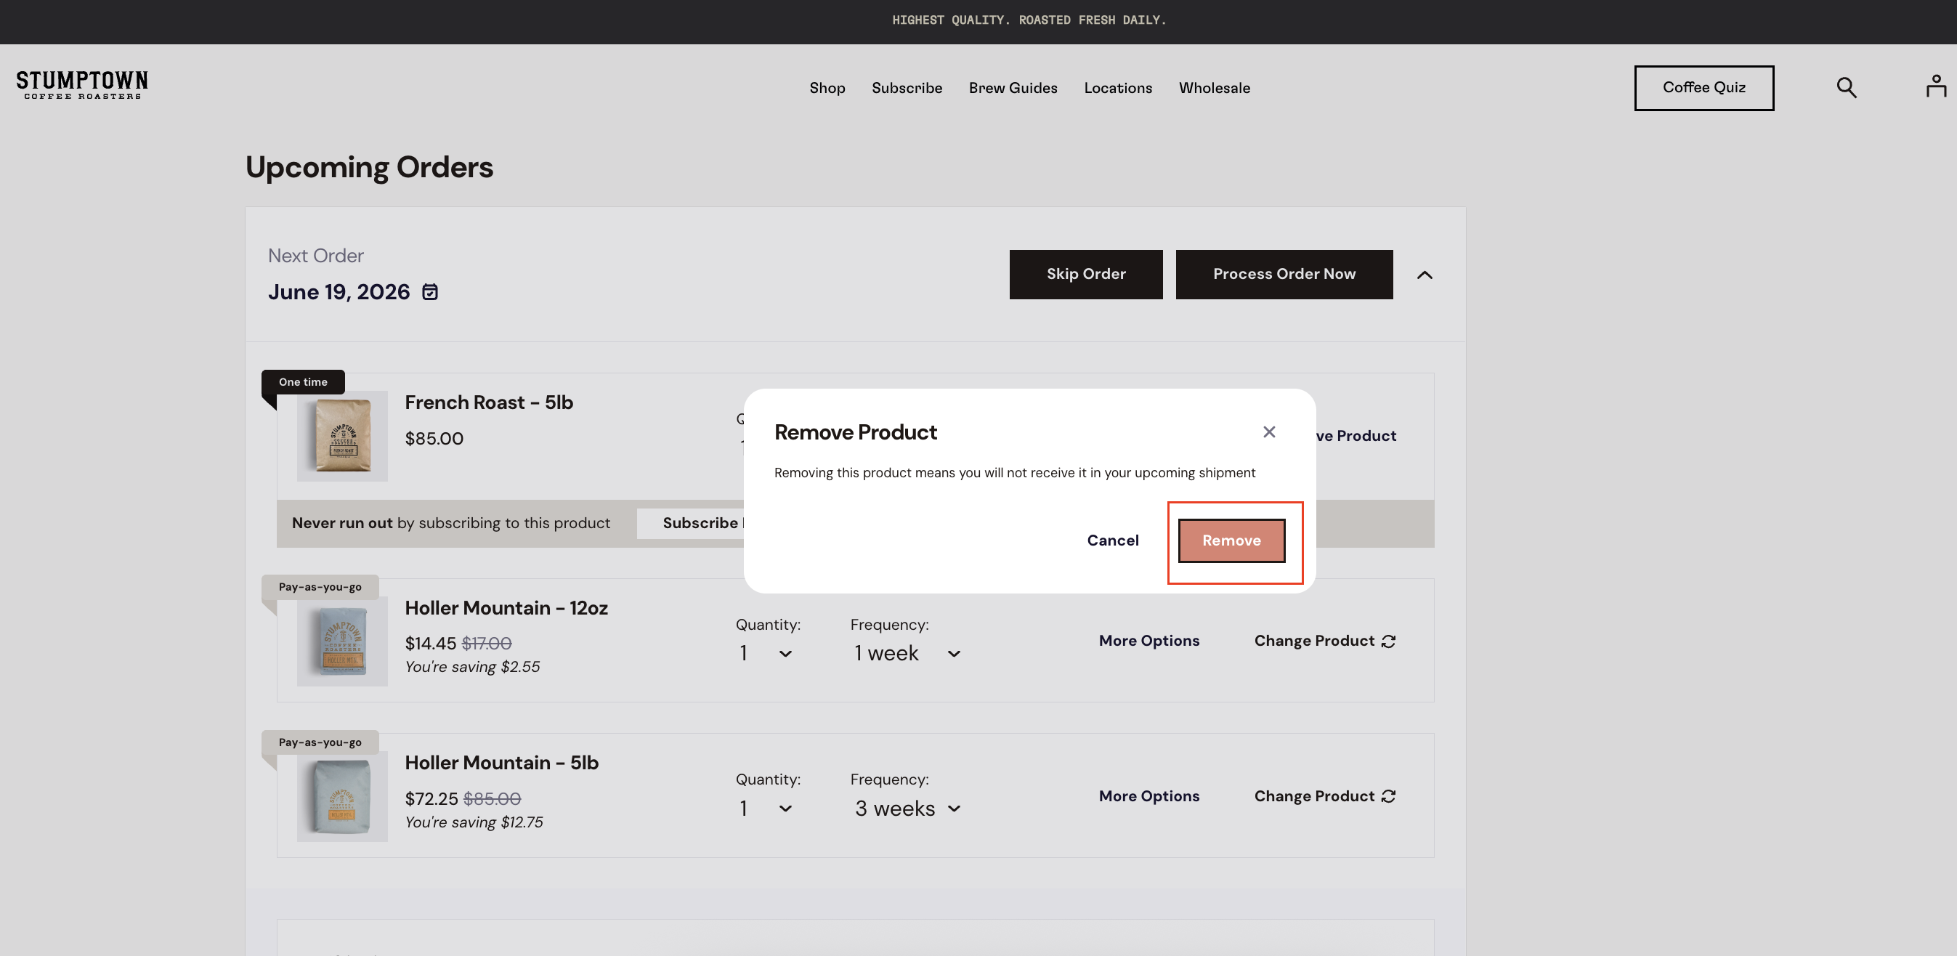Open the account profile icon

coord(1936,86)
